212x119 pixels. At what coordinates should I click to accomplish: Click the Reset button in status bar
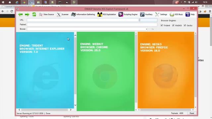pyautogui.click(x=192, y=113)
